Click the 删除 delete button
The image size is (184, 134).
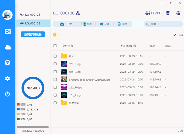(x=122, y=24)
